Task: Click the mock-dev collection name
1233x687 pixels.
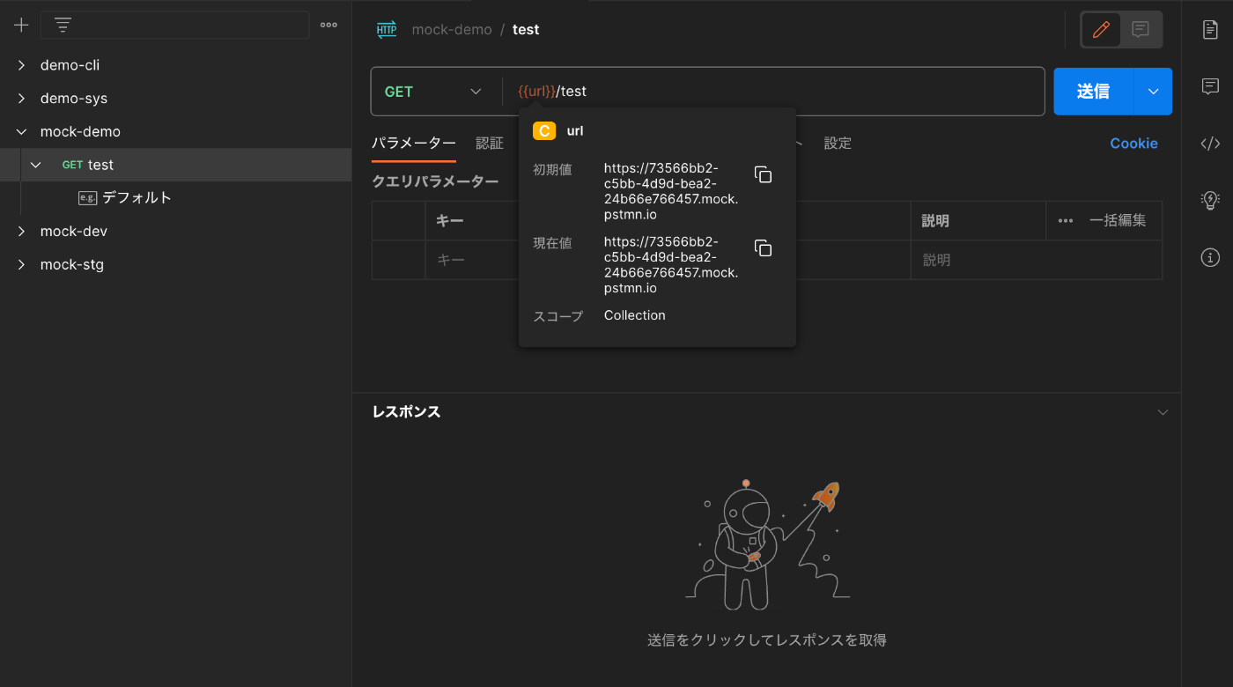Action: pyautogui.click(x=74, y=231)
